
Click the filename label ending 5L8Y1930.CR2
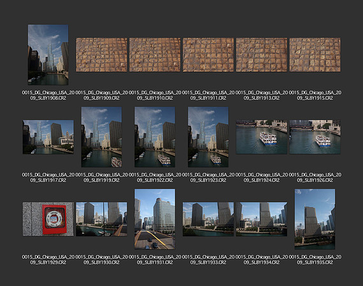click(x=102, y=260)
